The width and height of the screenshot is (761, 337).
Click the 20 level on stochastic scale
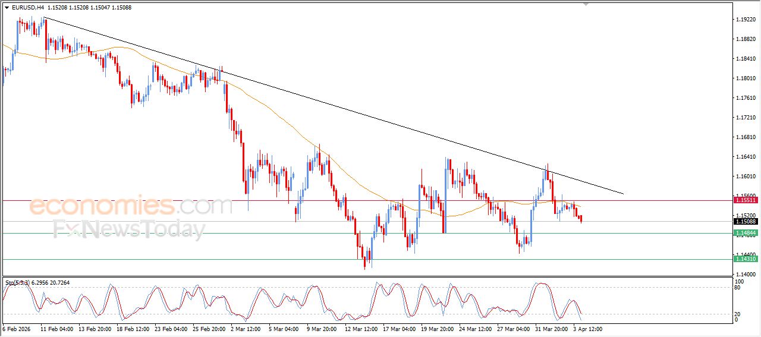tap(739, 313)
